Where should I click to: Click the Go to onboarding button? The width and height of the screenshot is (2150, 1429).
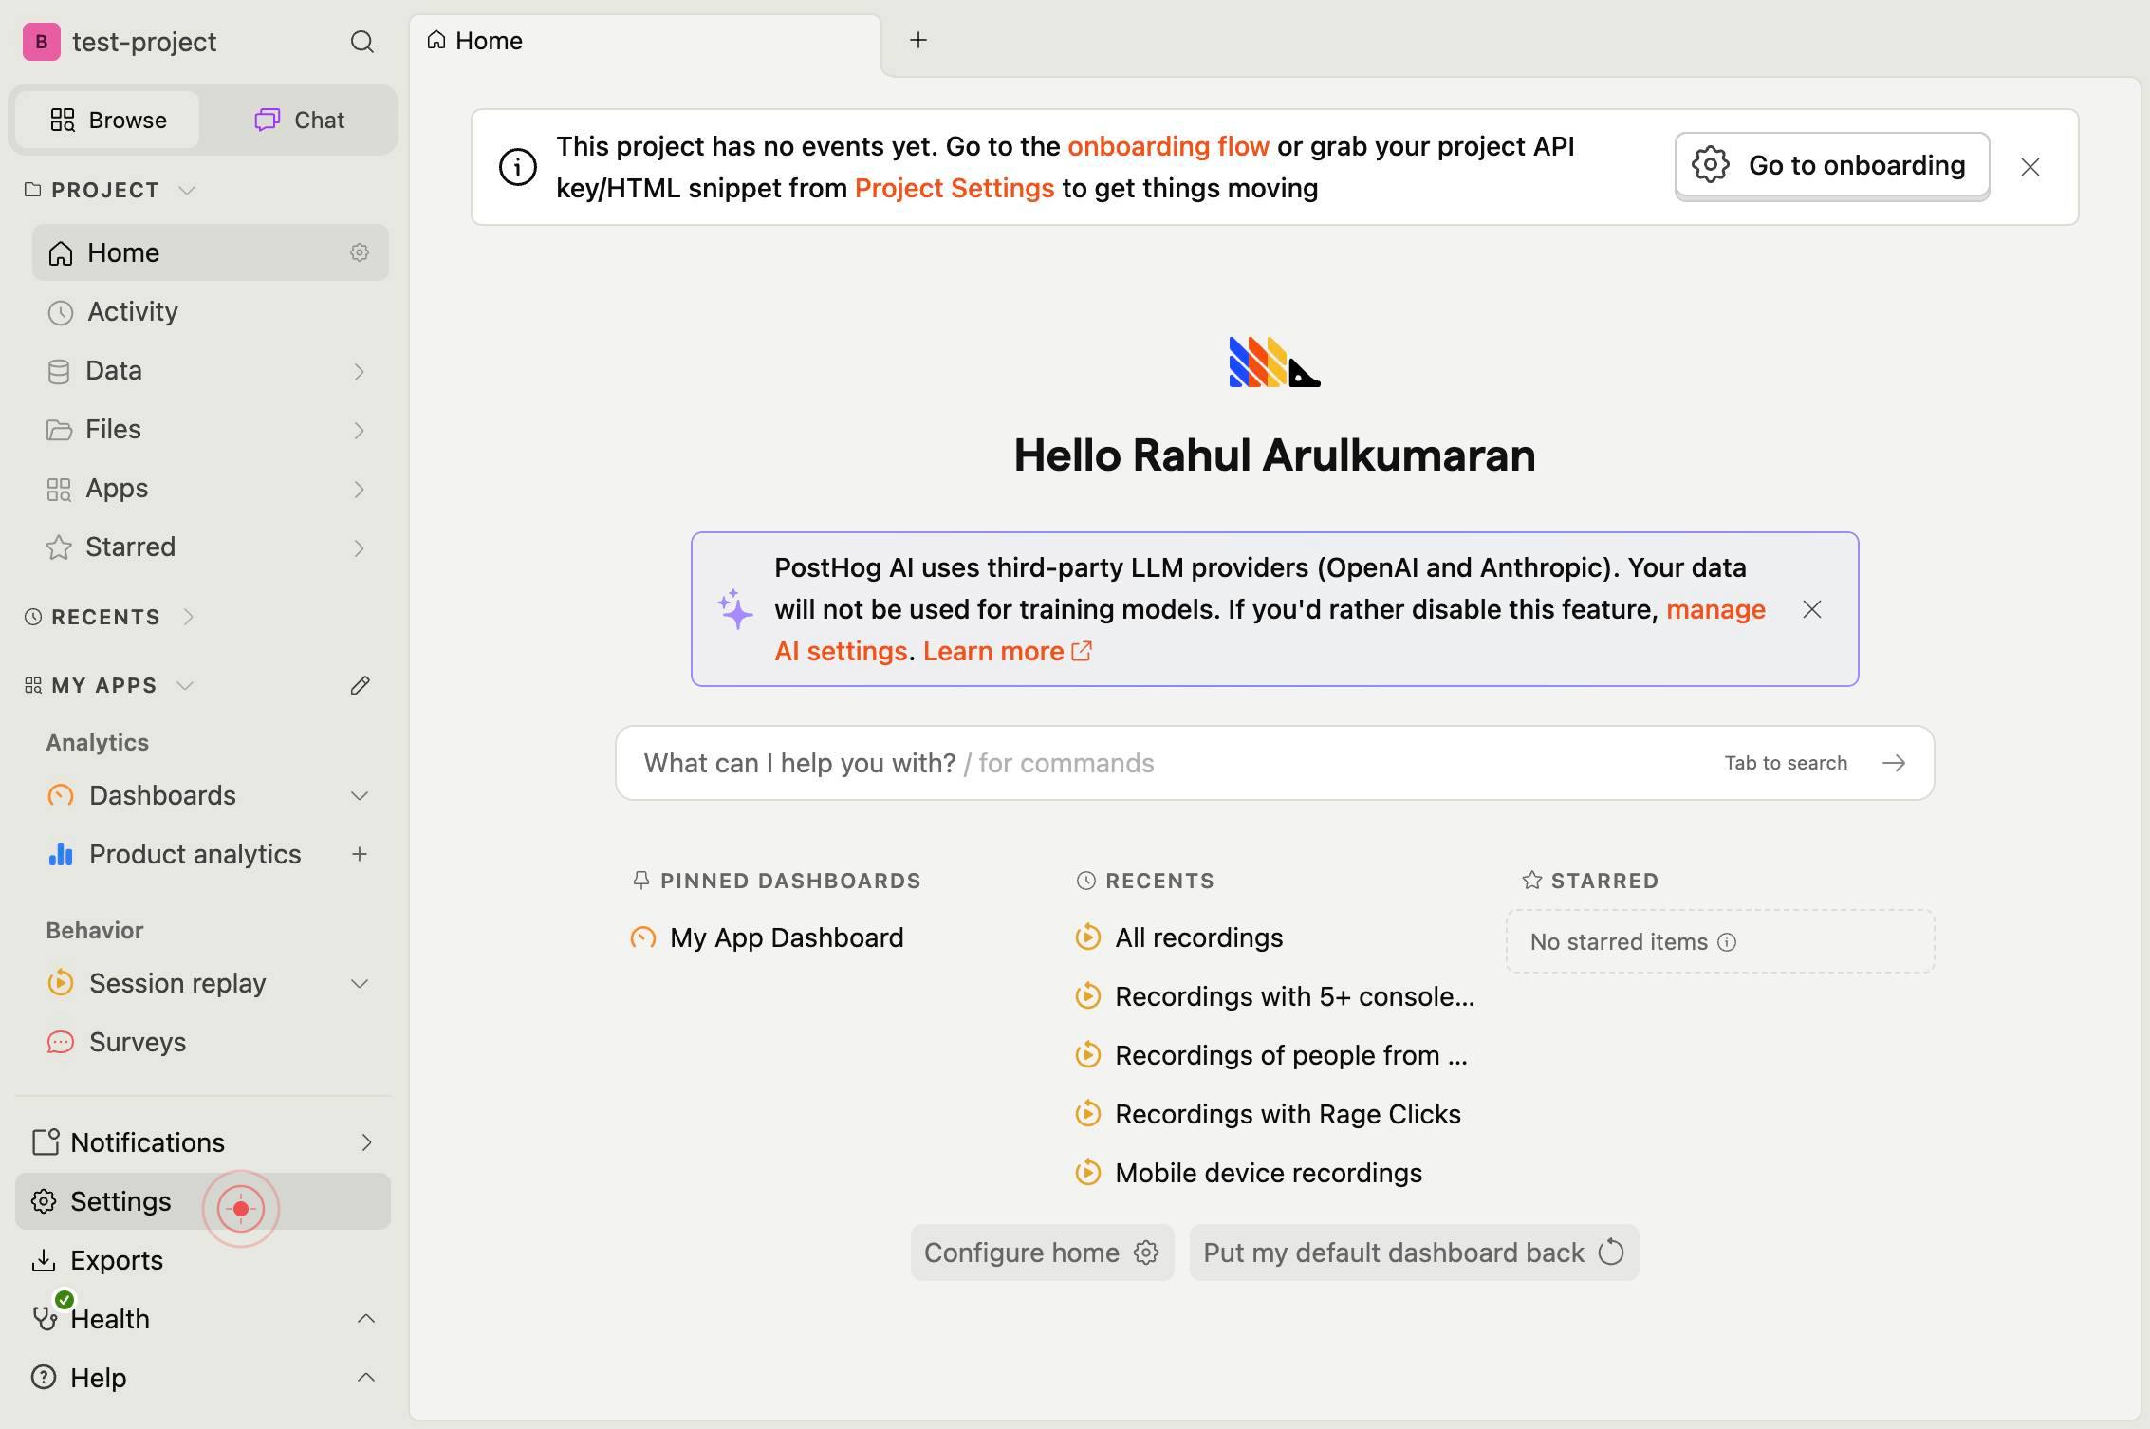(1832, 166)
